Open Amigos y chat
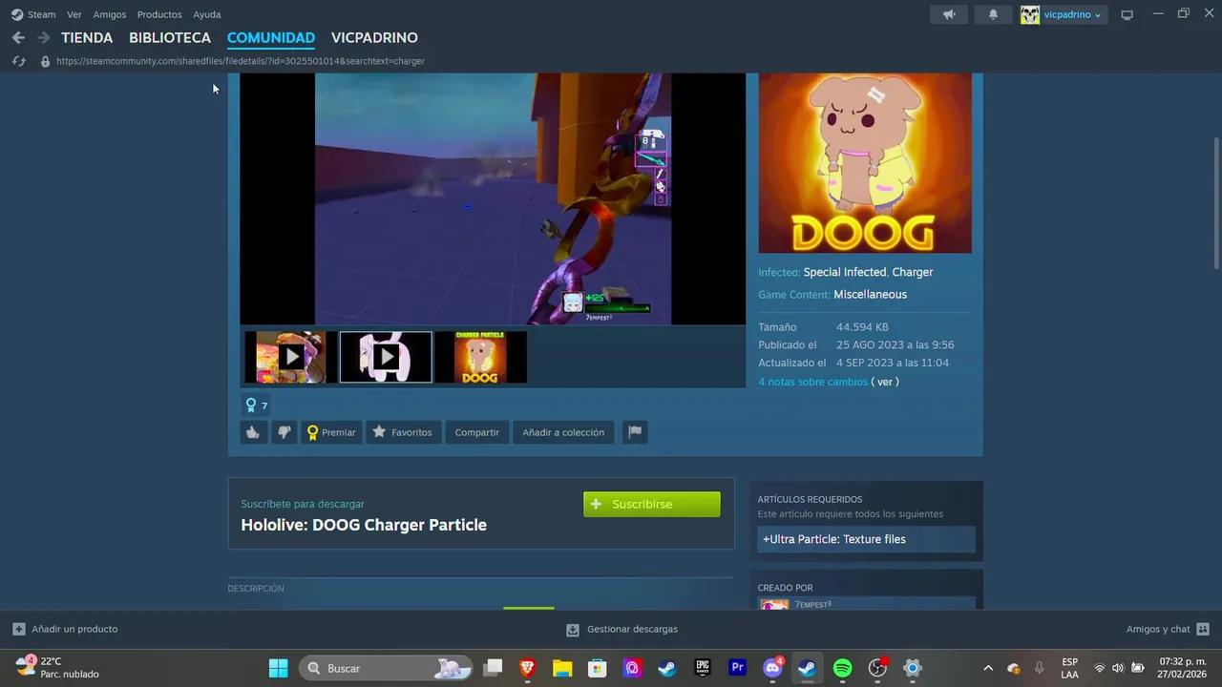 pos(1168,629)
